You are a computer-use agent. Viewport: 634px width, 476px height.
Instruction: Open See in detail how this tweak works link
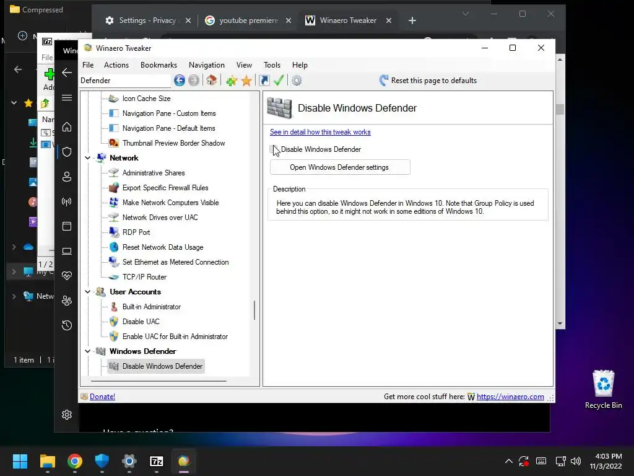click(320, 132)
